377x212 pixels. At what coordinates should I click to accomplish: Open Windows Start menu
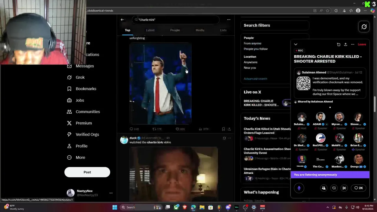[115, 207]
